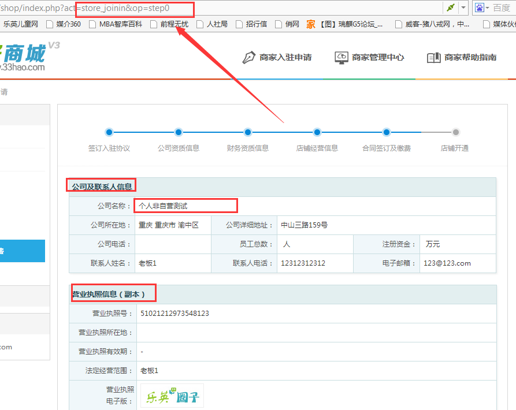Viewport: 516px width, 410px height.
Task: Click the 店铺开通 step label
Action: point(455,148)
